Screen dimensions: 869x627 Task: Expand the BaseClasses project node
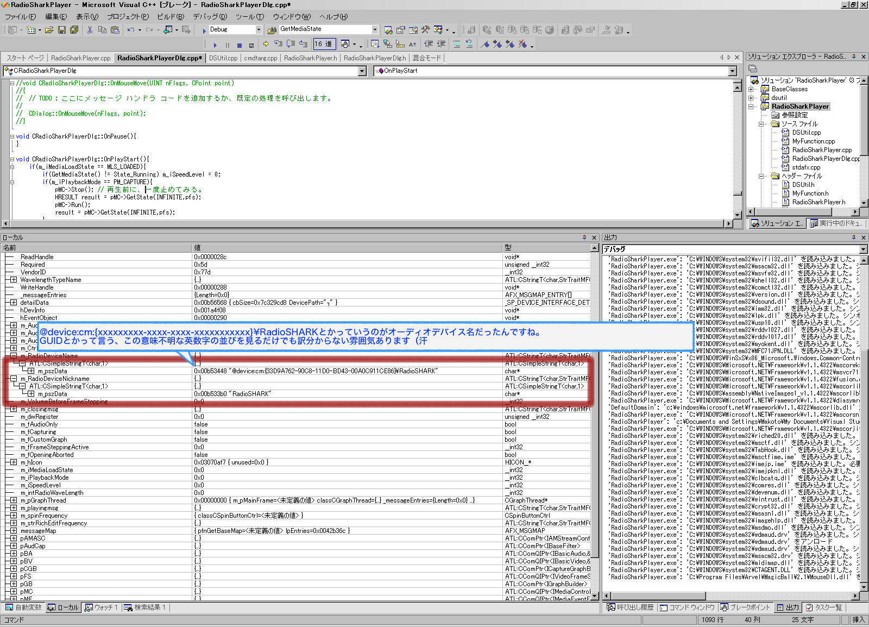(x=751, y=89)
